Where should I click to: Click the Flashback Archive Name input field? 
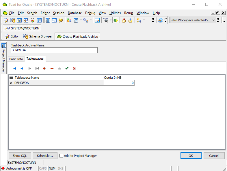point(54,50)
